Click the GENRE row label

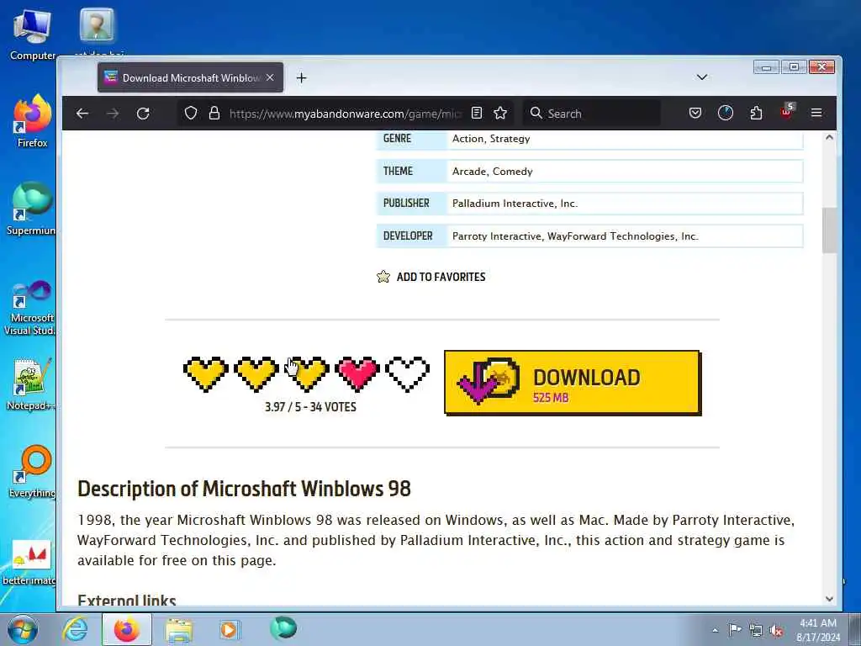397,139
